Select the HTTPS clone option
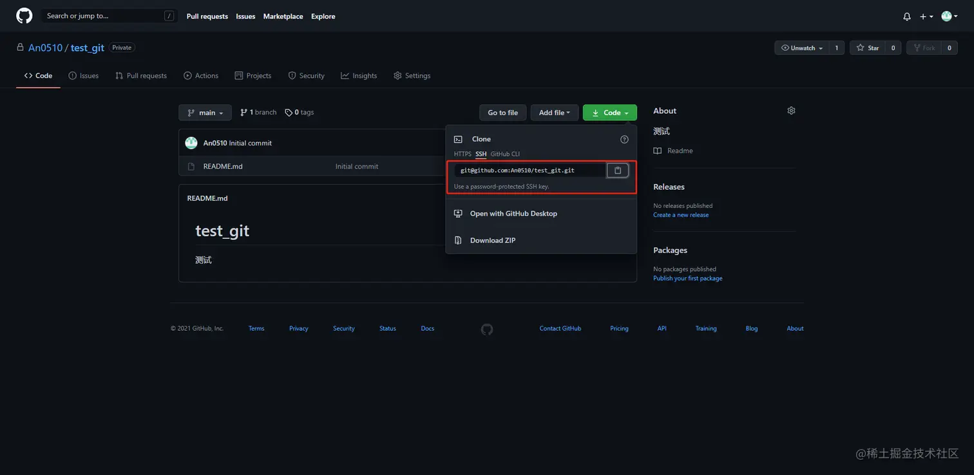974x475 pixels. point(463,154)
